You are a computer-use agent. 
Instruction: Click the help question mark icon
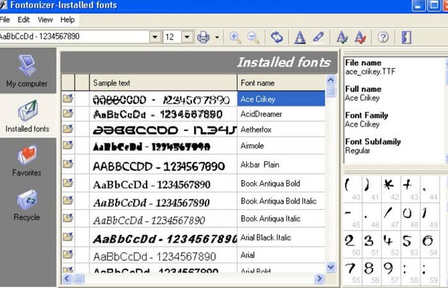pos(383,37)
